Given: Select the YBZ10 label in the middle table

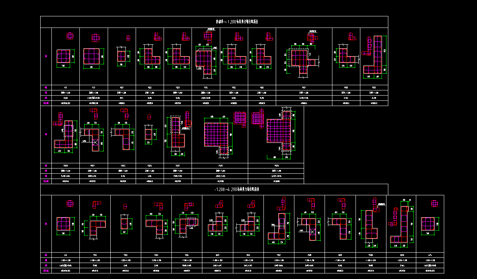Looking at the screenshot, I should (x=66, y=166).
